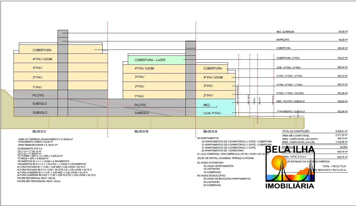The height and width of the screenshot is (206, 356).
Task: Select the "65,88%" efficiency value
Action: [x=344, y=147]
